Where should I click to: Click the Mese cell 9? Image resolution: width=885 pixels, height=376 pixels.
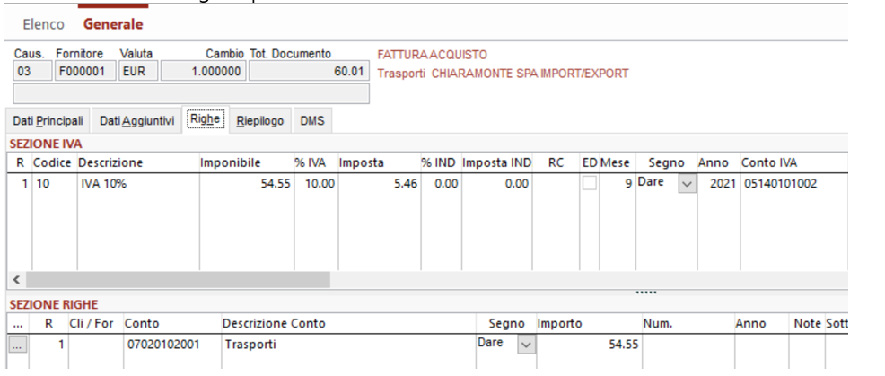tap(617, 184)
